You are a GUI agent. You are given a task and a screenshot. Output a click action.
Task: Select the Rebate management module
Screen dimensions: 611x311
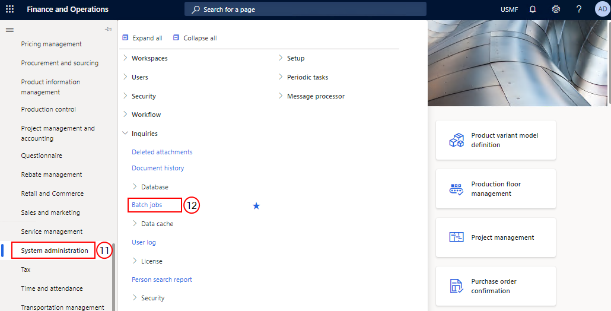pyautogui.click(x=52, y=174)
